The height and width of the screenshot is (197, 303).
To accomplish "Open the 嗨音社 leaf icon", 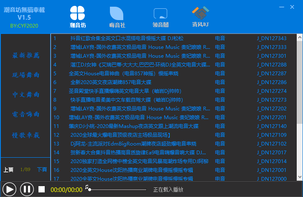I will click(117, 13).
